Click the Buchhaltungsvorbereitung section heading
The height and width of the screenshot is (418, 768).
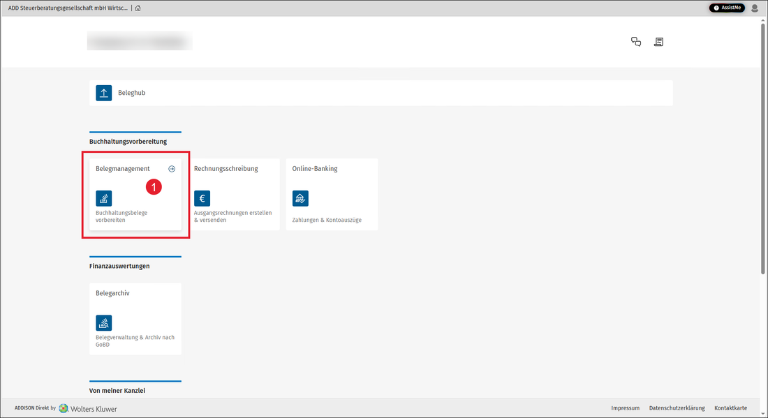click(128, 142)
